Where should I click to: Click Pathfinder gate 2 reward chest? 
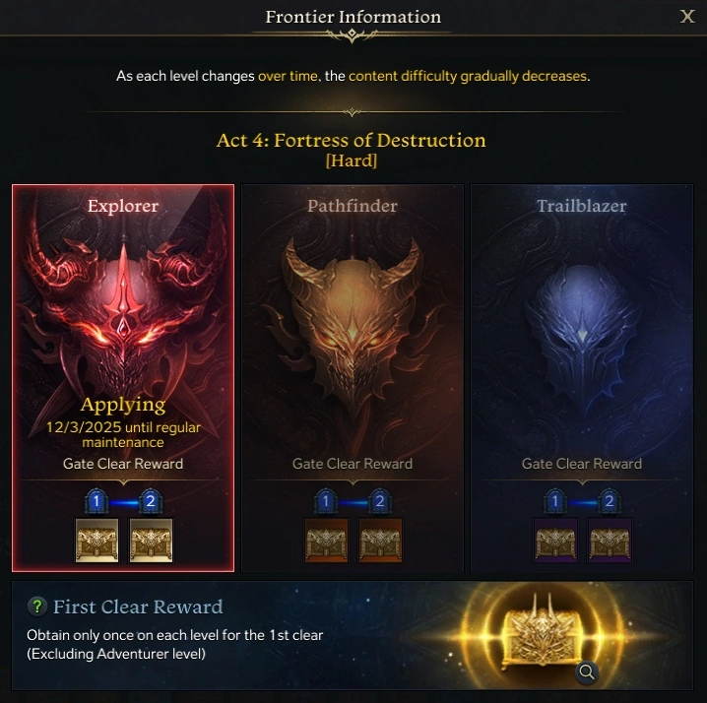tap(380, 540)
